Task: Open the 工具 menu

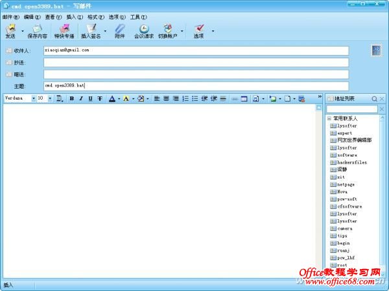Action: click(x=139, y=17)
